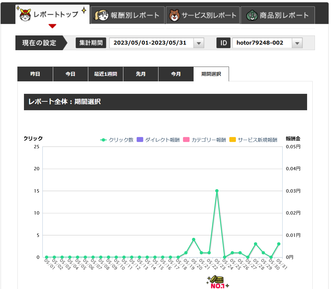The width and height of the screenshot is (334, 289).
Task: Select the 今日 period tab
Action: 70,74
